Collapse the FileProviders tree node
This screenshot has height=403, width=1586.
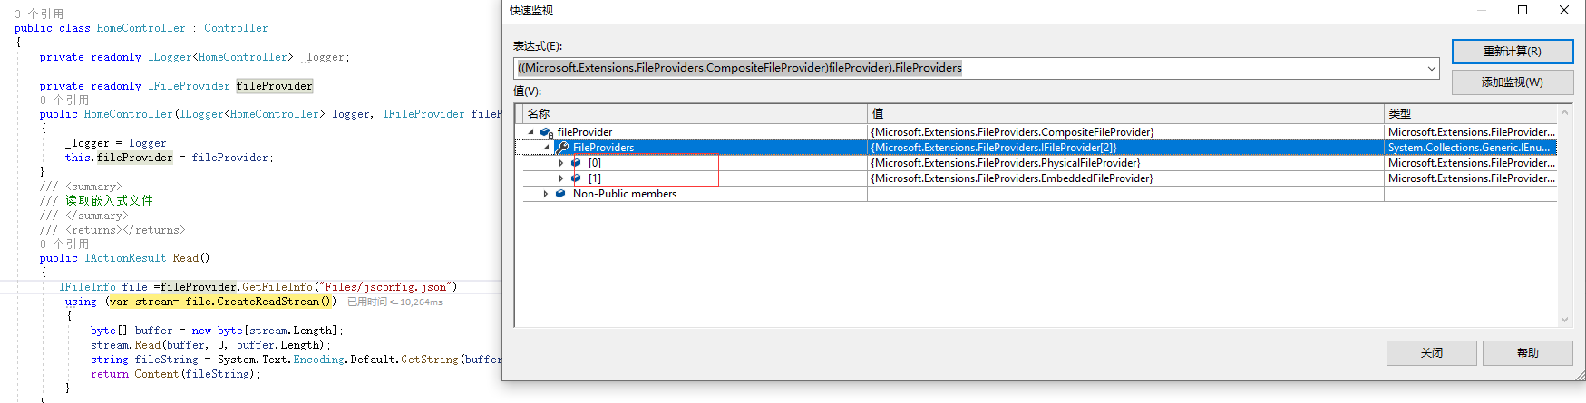click(546, 148)
